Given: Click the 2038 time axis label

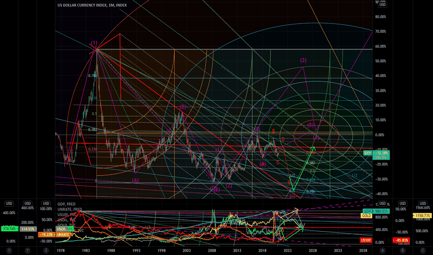Looking at the screenshot, I should 363,250.
